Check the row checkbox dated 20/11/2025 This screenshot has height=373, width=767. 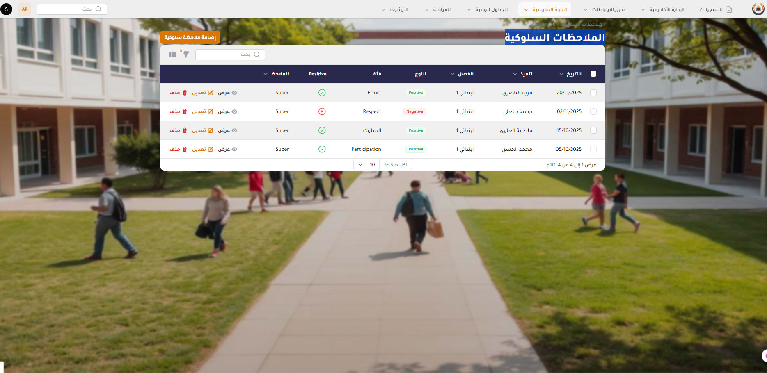[593, 93]
